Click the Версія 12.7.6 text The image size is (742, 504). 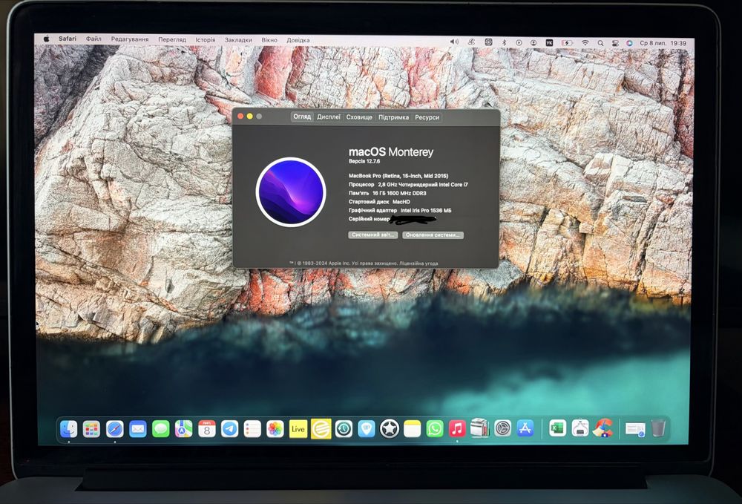364,161
